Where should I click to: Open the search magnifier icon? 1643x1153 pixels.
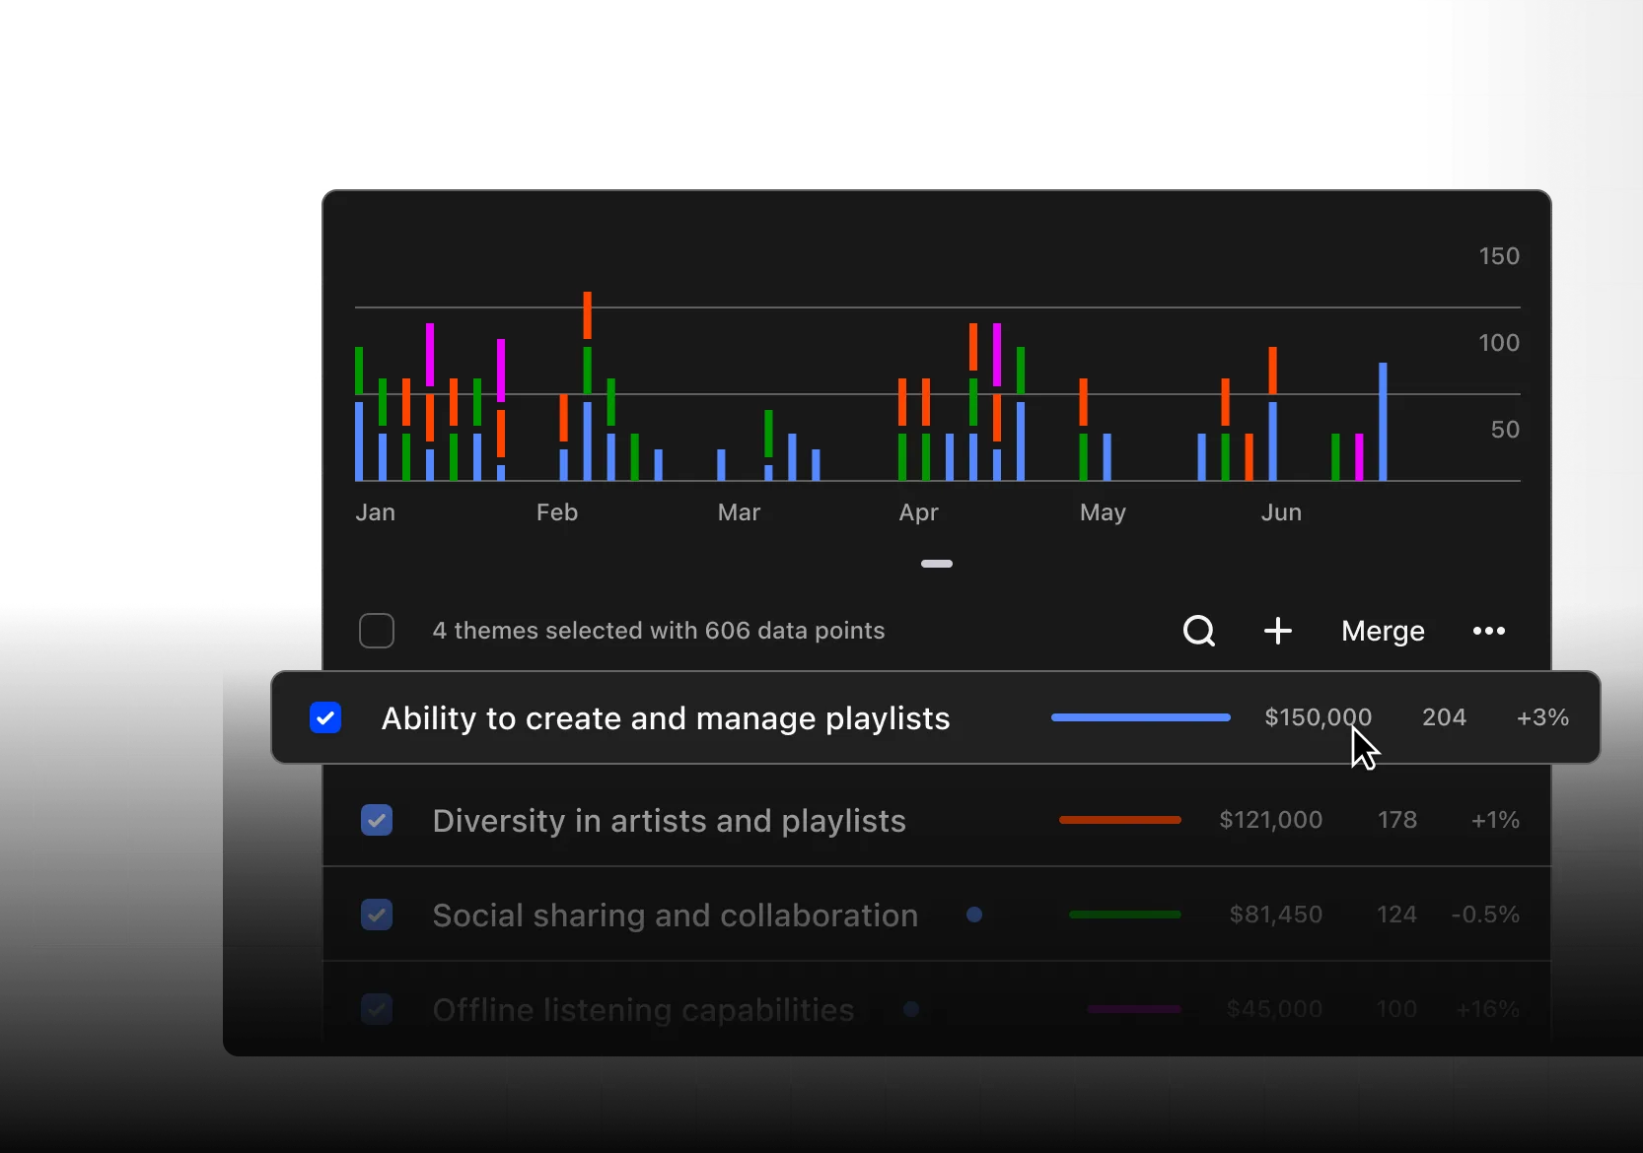[1199, 631]
